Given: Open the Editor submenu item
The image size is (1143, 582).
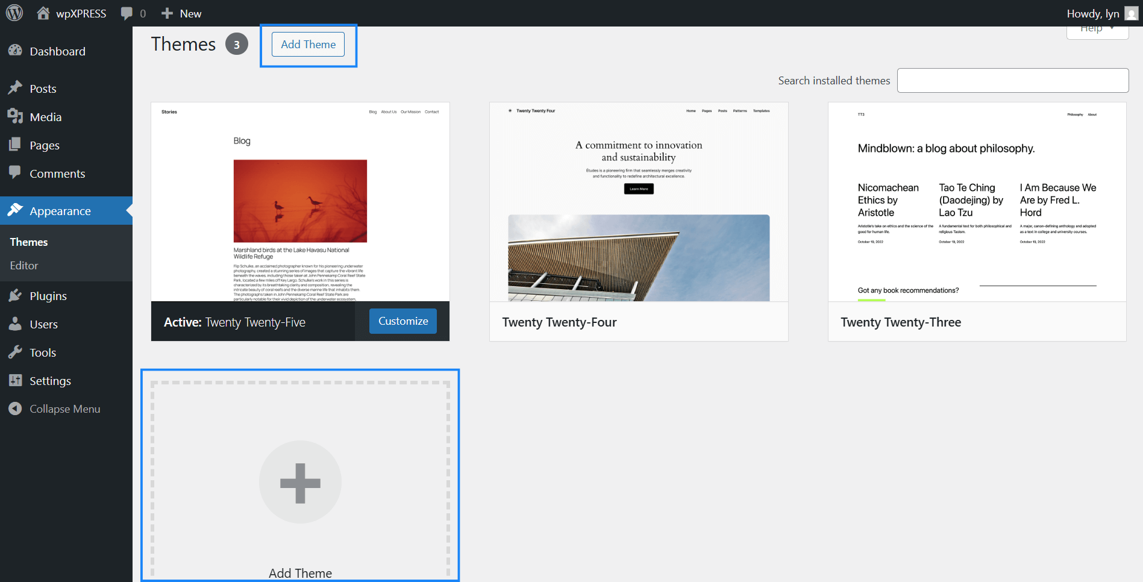Looking at the screenshot, I should tap(23, 265).
